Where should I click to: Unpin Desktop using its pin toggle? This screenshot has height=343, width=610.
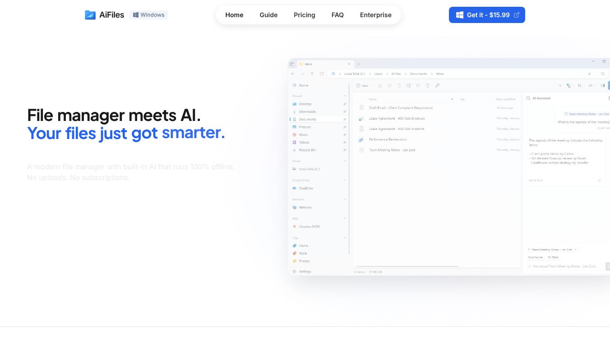click(345, 104)
